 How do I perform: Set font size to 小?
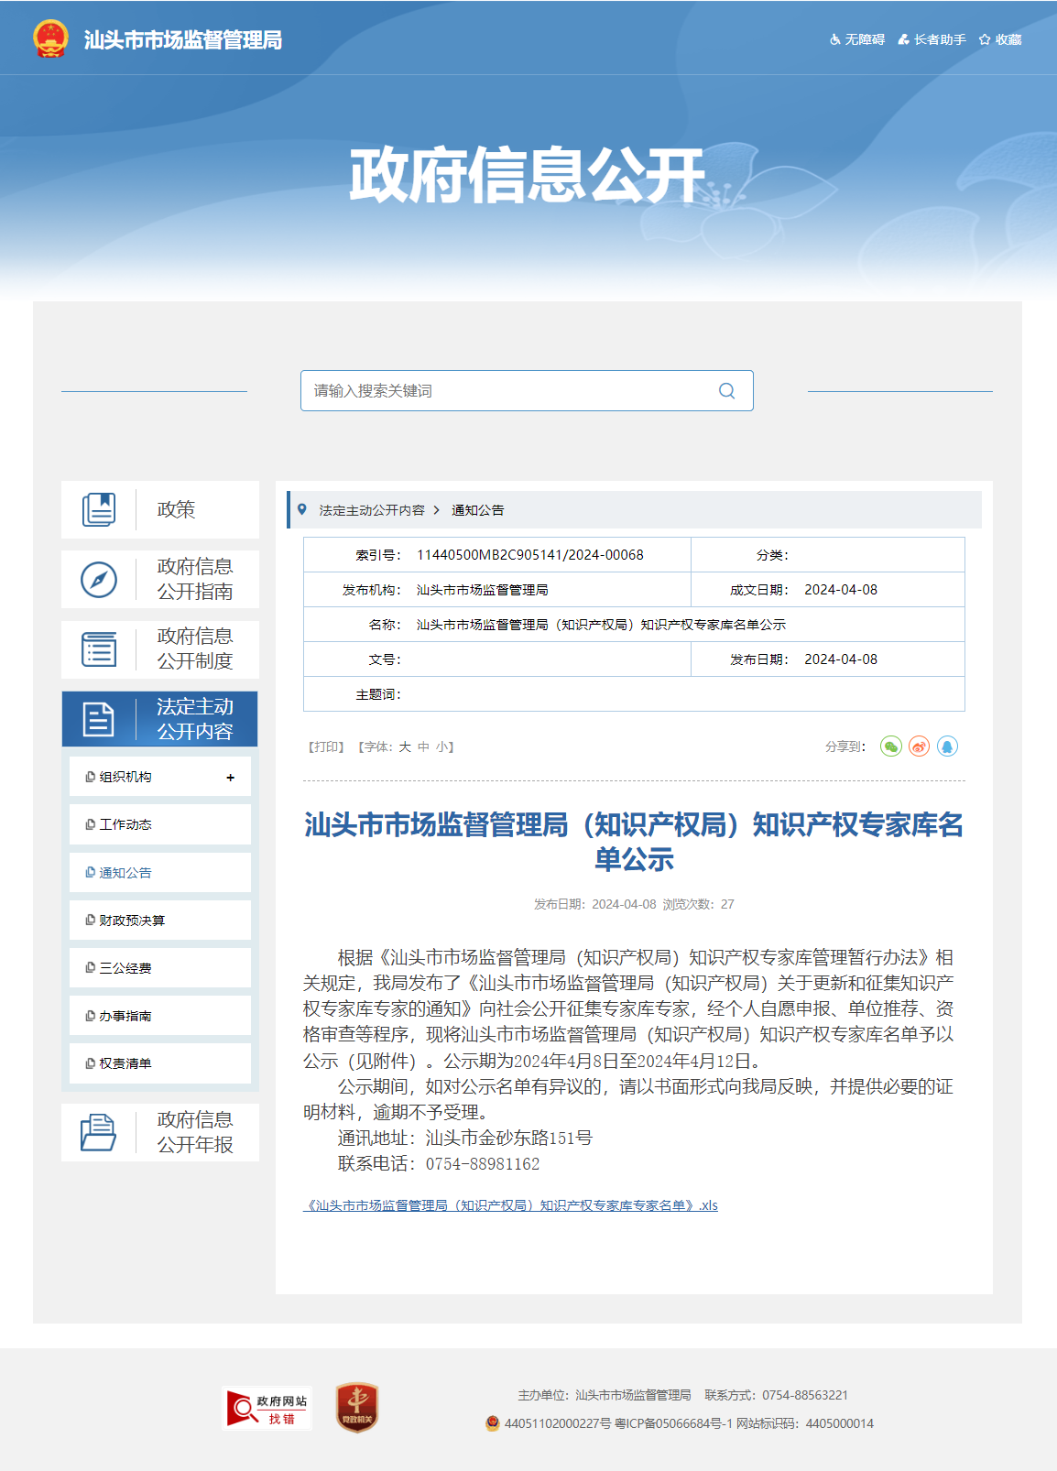pyautogui.click(x=441, y=747)
